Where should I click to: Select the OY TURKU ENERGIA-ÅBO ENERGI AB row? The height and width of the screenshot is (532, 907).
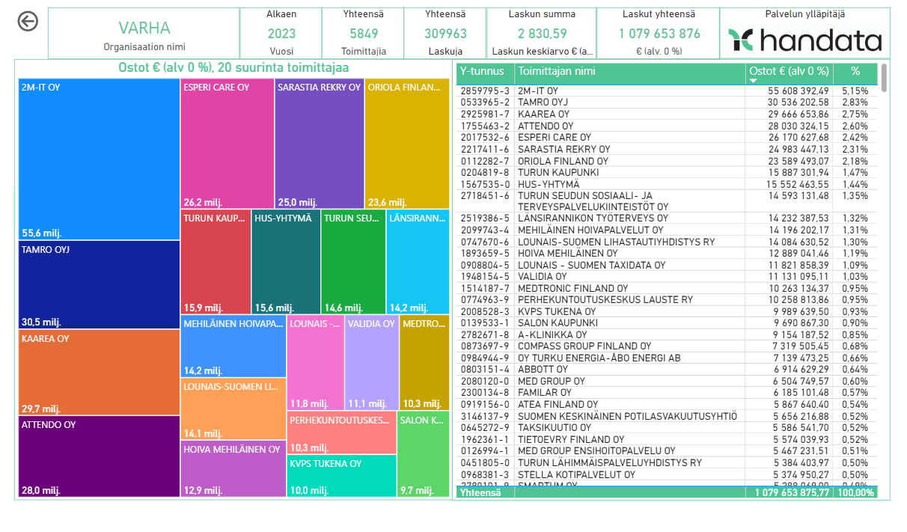click(667, 358)
